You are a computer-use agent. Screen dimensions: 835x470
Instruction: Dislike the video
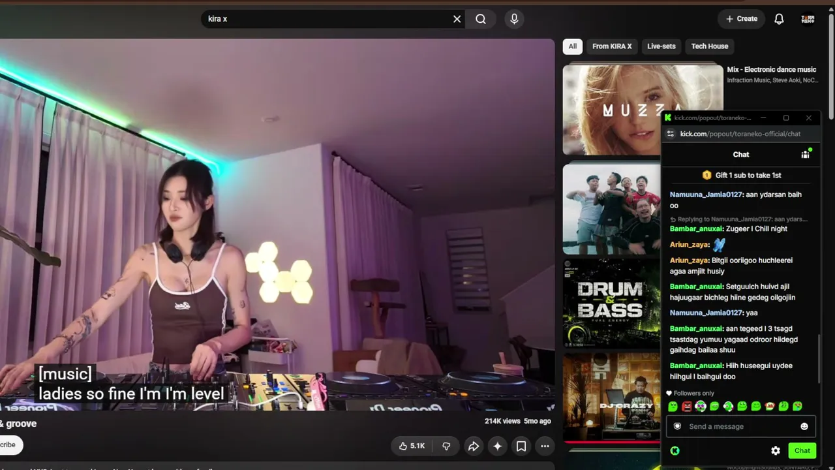tap(446, 446)
